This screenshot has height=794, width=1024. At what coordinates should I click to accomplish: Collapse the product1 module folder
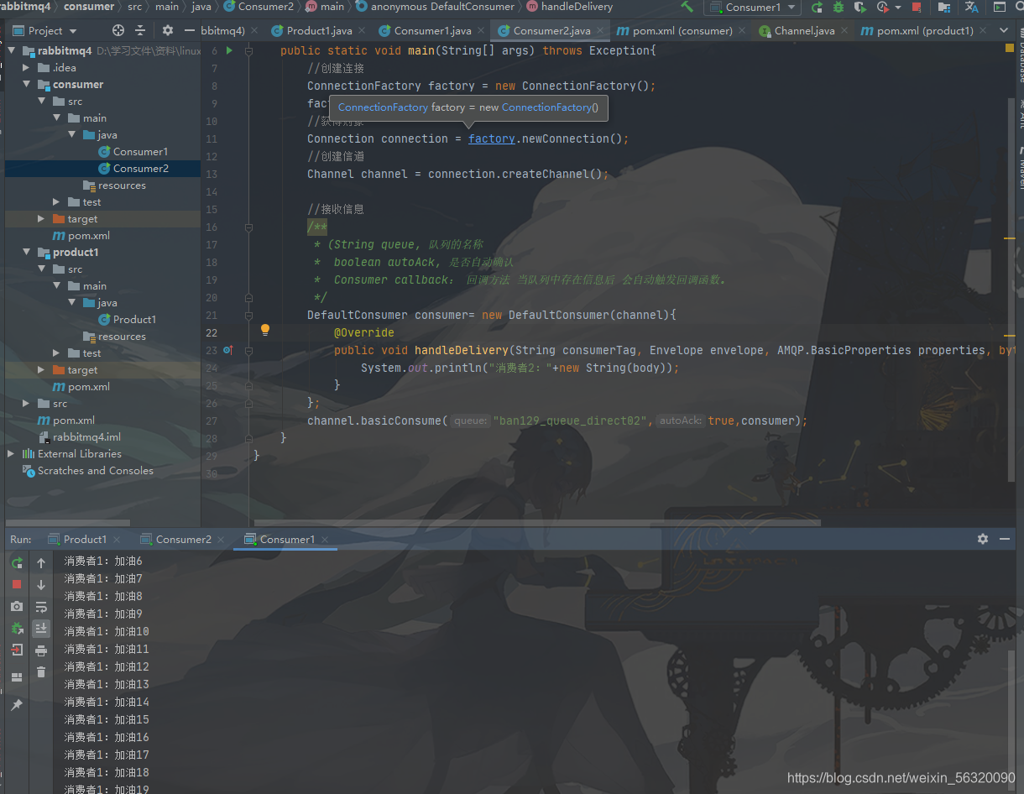click(x=27, y=252)
